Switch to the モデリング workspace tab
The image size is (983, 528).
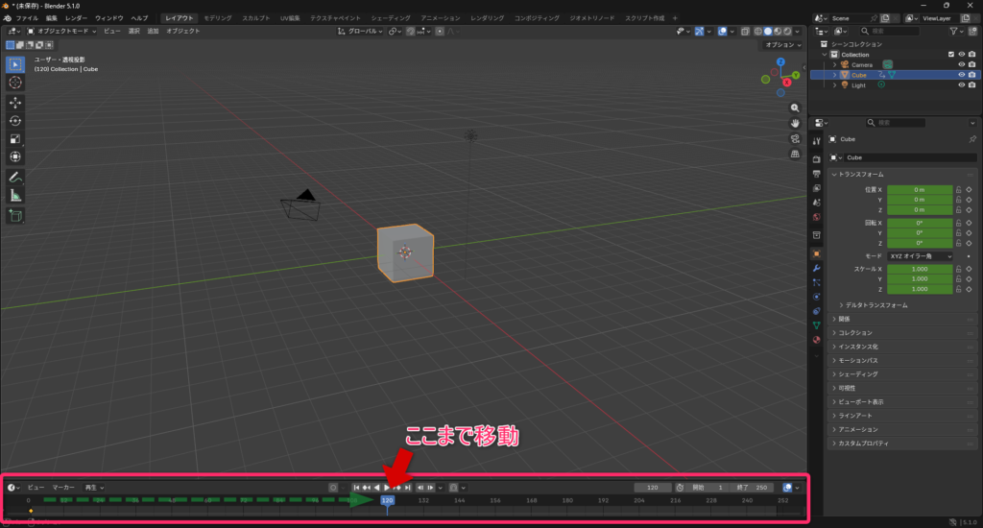point(217,18)
